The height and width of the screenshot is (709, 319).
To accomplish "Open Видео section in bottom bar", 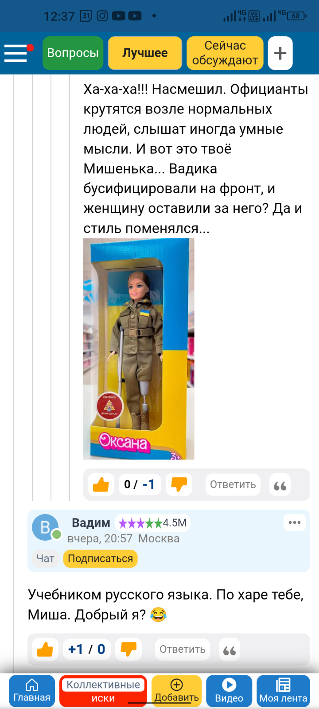I will [x=229, y=691].
